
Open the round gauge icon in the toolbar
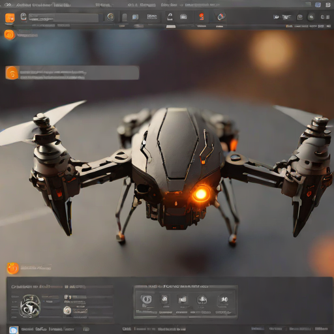pyautogui.click(x=183, y=16)
